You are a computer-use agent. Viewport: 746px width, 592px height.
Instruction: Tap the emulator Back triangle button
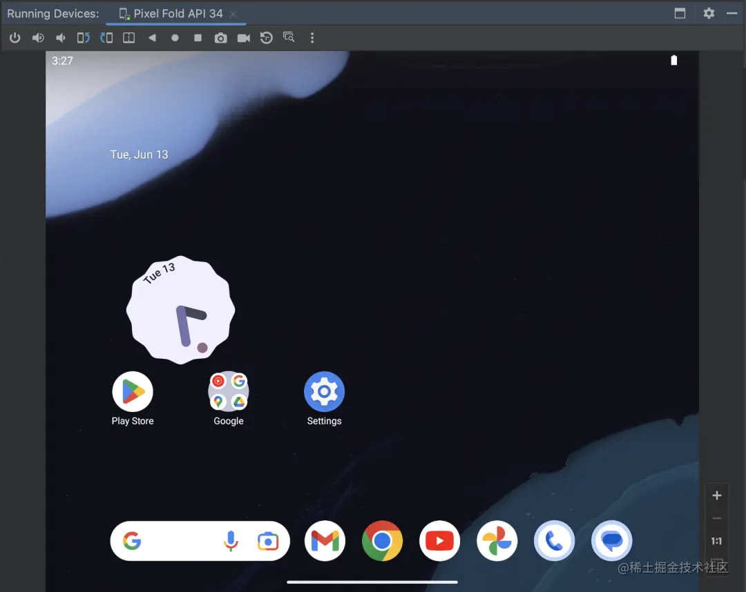152,37
